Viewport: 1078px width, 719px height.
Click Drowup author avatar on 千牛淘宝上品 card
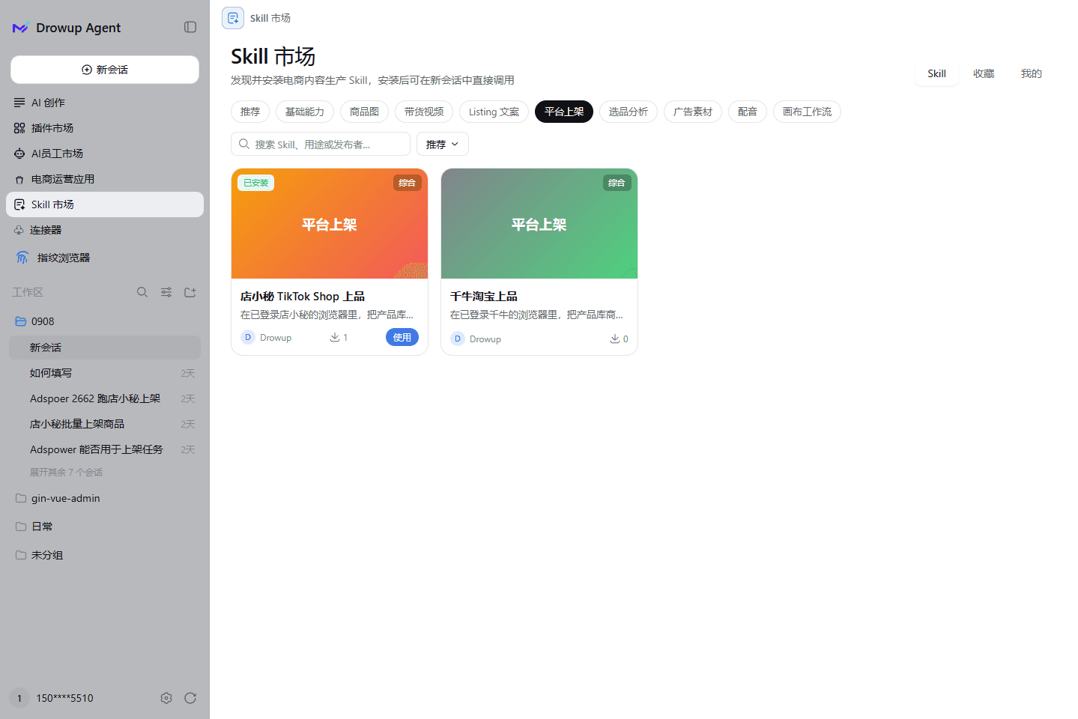(x=458, y=339)
